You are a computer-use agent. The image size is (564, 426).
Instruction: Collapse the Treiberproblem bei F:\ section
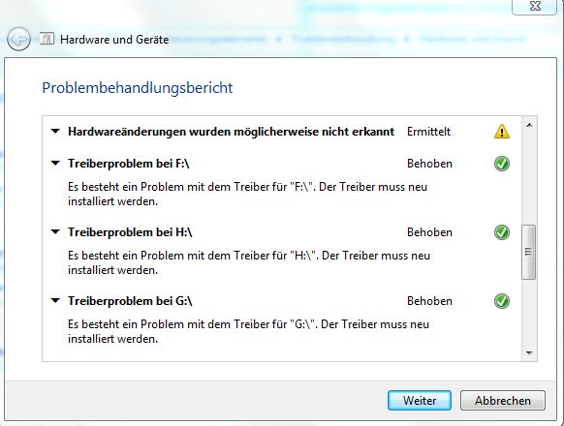[x=55, y=164]
